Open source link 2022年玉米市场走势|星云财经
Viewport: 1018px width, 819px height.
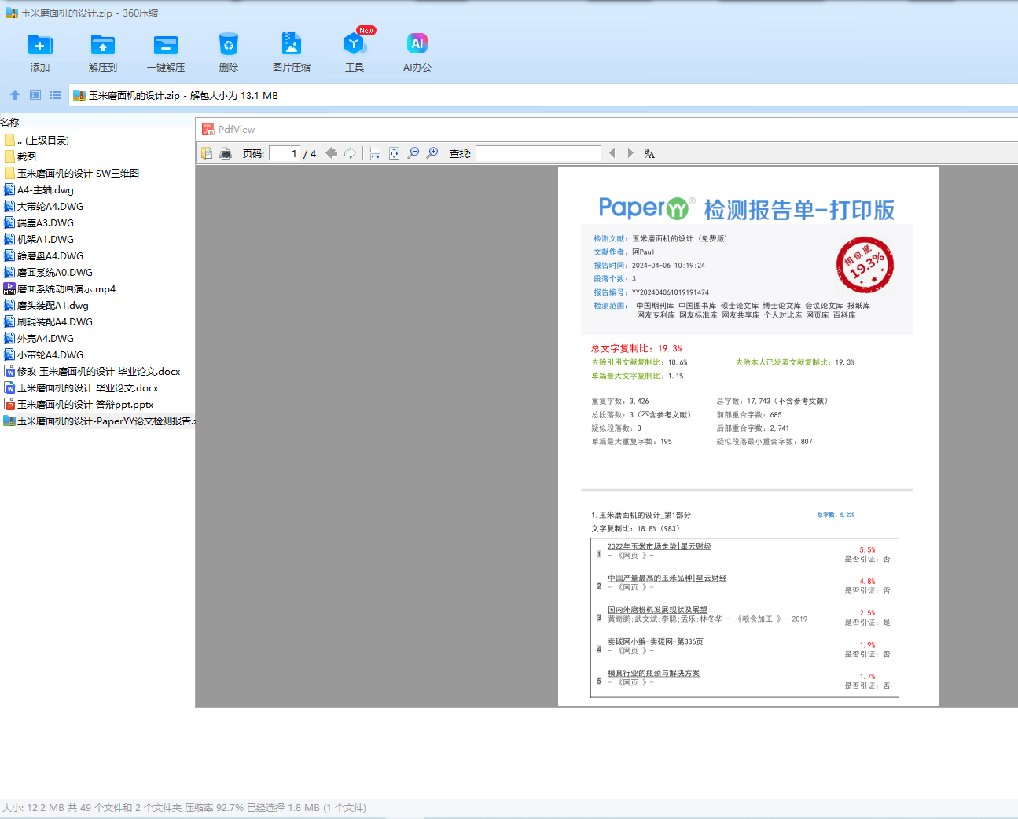pyautogui.click(x=659, y=546)
